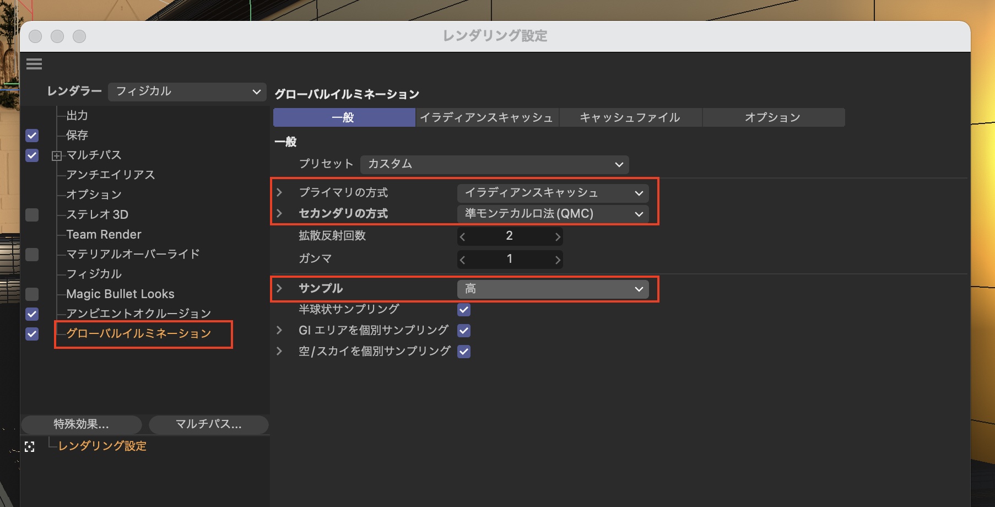Click the 特殊効果... button
Image resolution: width=995 pixels, height=507 pixels.
coord(82,424)
